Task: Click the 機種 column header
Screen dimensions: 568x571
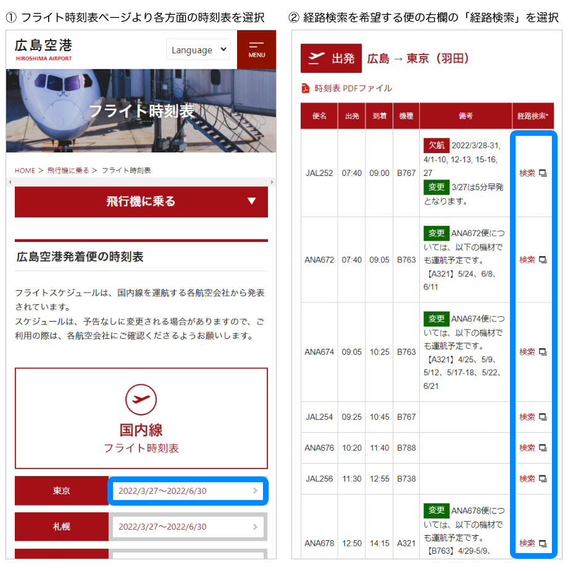Action: pos(406,116)
